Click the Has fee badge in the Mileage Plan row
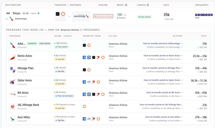The image size is (215, 128). point(60,71)
